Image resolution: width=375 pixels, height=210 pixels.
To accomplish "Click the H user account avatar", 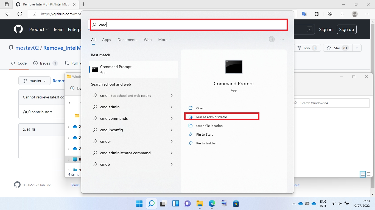I will [272, 39].
